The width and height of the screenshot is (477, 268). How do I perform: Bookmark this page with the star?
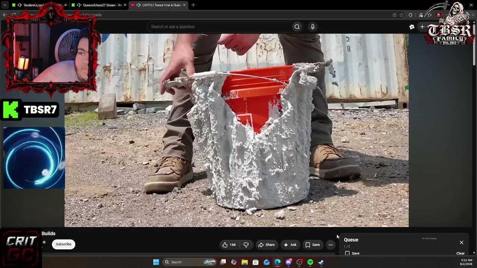point(401,15)
